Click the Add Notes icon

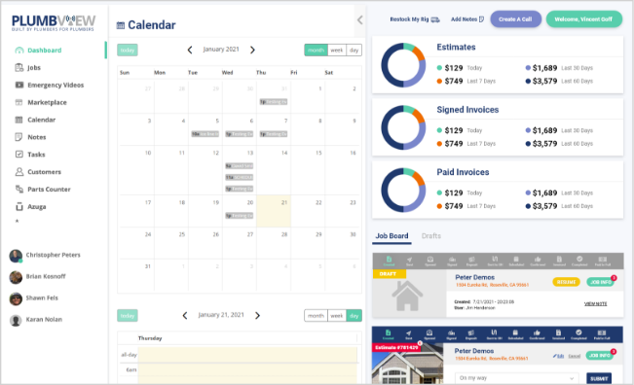tap(481, 19)
